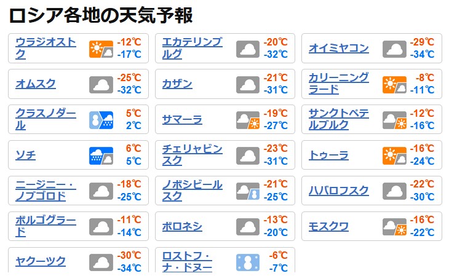Open the ウラジオストク forecast link
Screen dimensions: 449x276
tap(46, 48)
